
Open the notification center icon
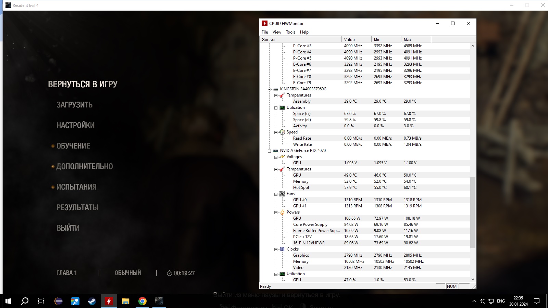(537, 301)
